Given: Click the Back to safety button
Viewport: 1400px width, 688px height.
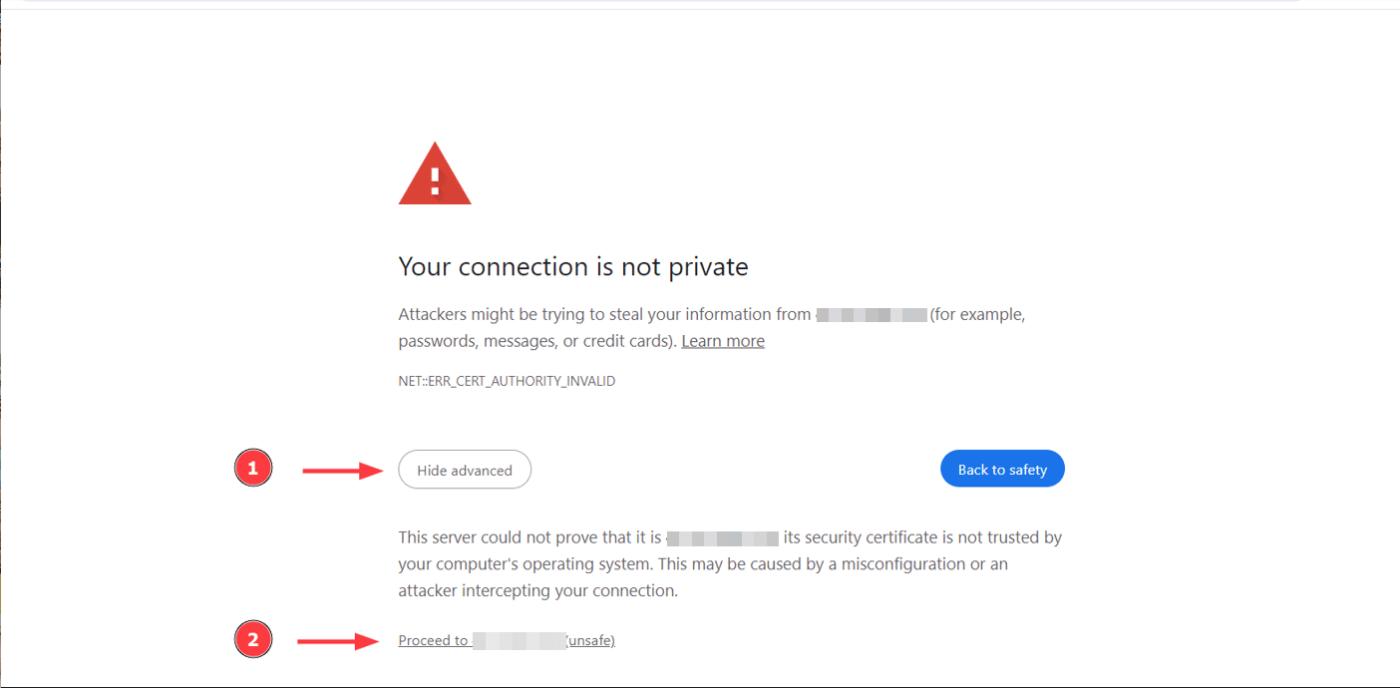Looking at the screenshot, I should [x=1002, y=468].
